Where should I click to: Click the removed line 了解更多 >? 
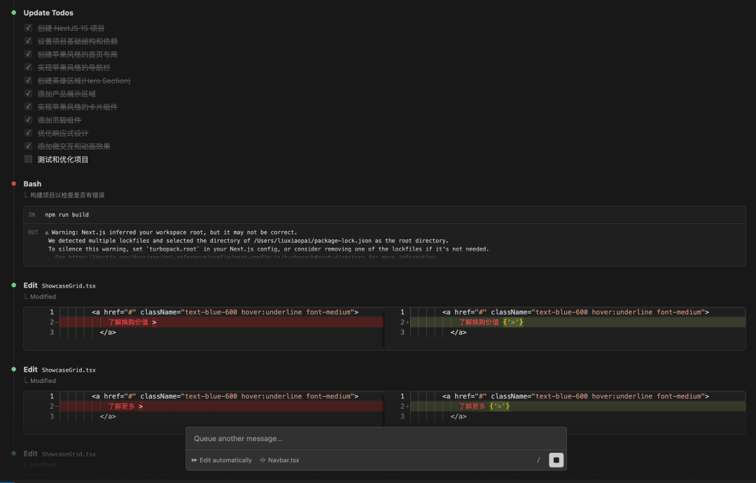pyautogui.click(x=222, y=407)
